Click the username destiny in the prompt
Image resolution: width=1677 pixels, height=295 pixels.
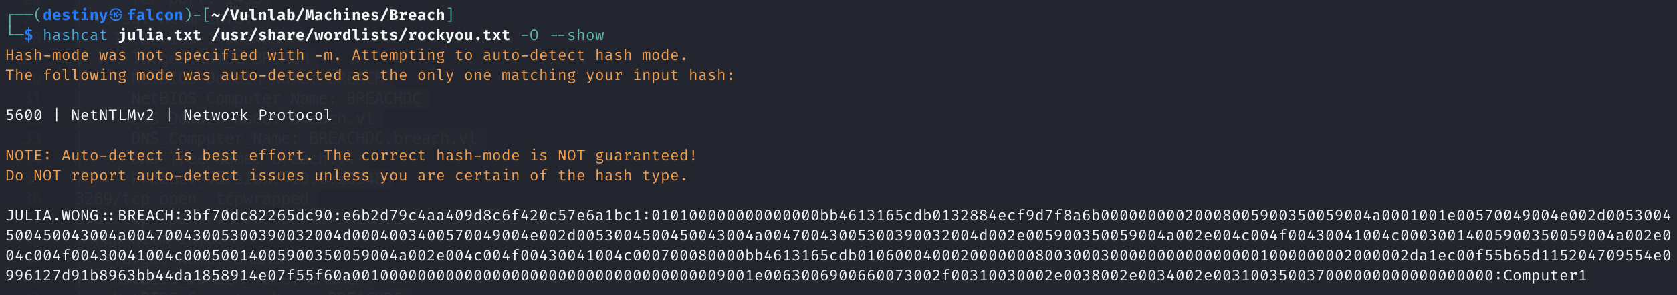(75, 15)
